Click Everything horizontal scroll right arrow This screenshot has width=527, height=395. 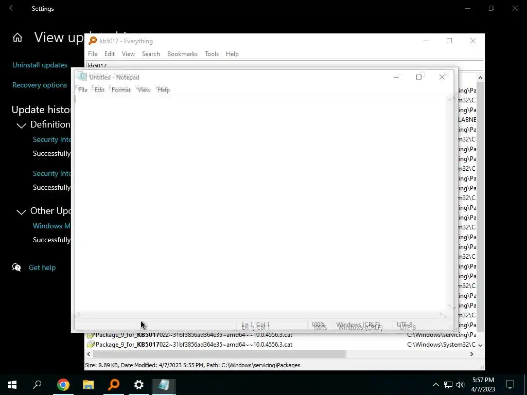[x=472, y=354]
